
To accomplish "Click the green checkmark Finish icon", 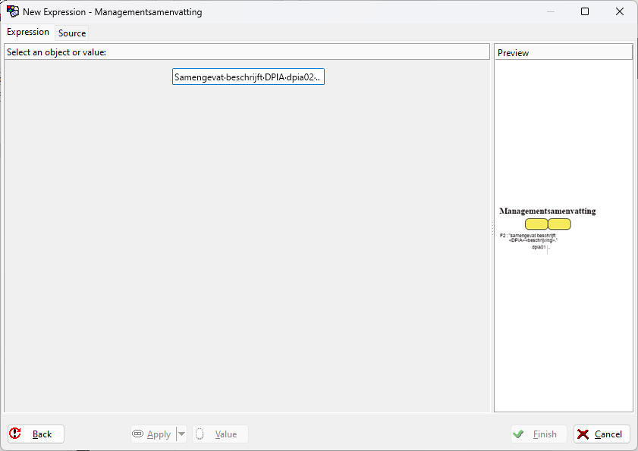I will pyautogui.click(x=519, y=434).
